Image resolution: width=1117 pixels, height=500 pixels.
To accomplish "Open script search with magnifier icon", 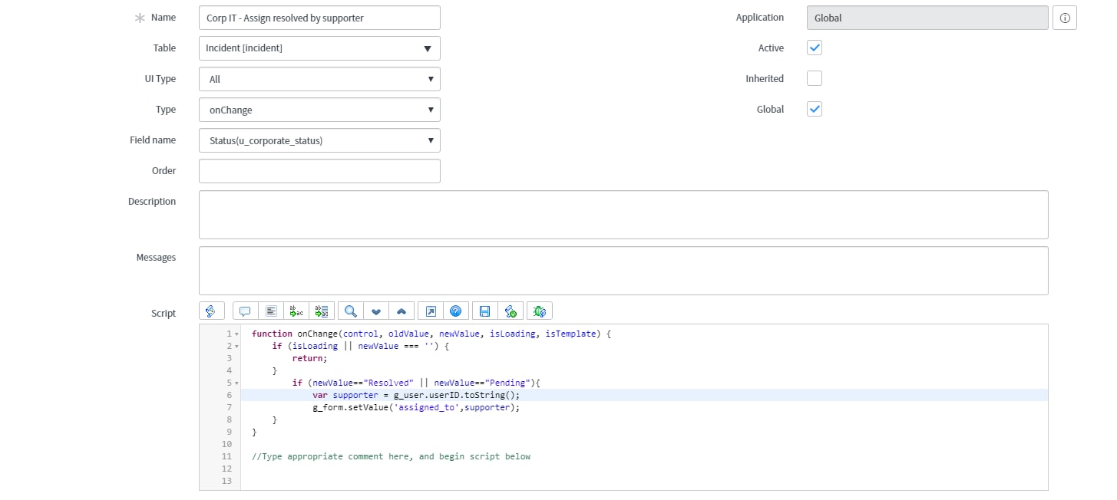I will [350, 311].
